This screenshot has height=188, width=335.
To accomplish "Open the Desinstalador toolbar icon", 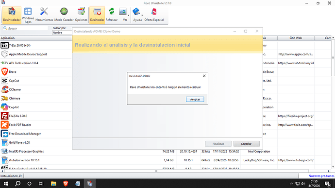I will (x=12, y=15).
